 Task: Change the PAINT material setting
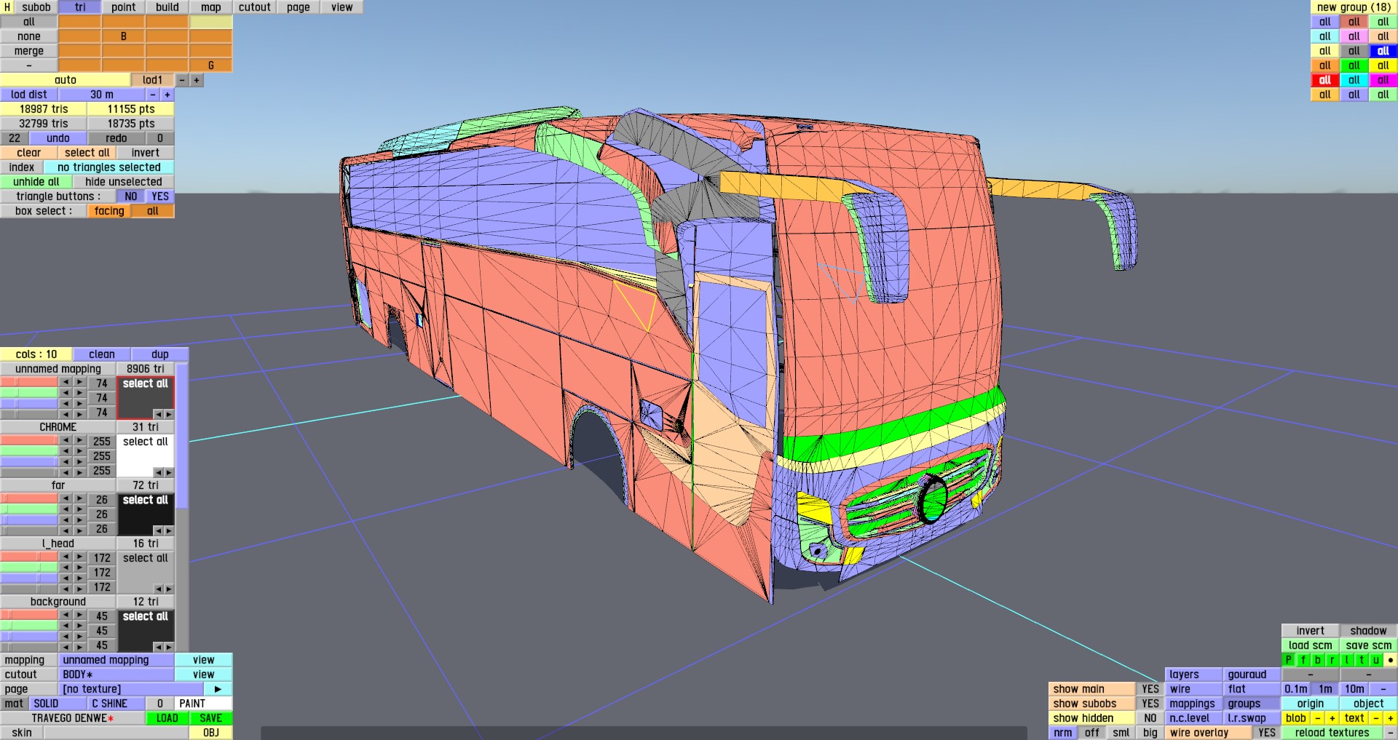pos(204,704)
